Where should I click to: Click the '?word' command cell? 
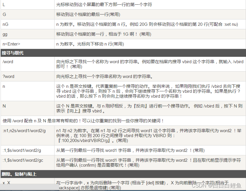pyautogui.click(x=28, y=77)
